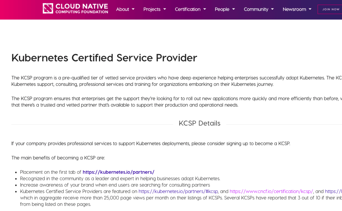Click the 'Placement on the first tab' text
342x211 pixels.
[x=51, y=172]
